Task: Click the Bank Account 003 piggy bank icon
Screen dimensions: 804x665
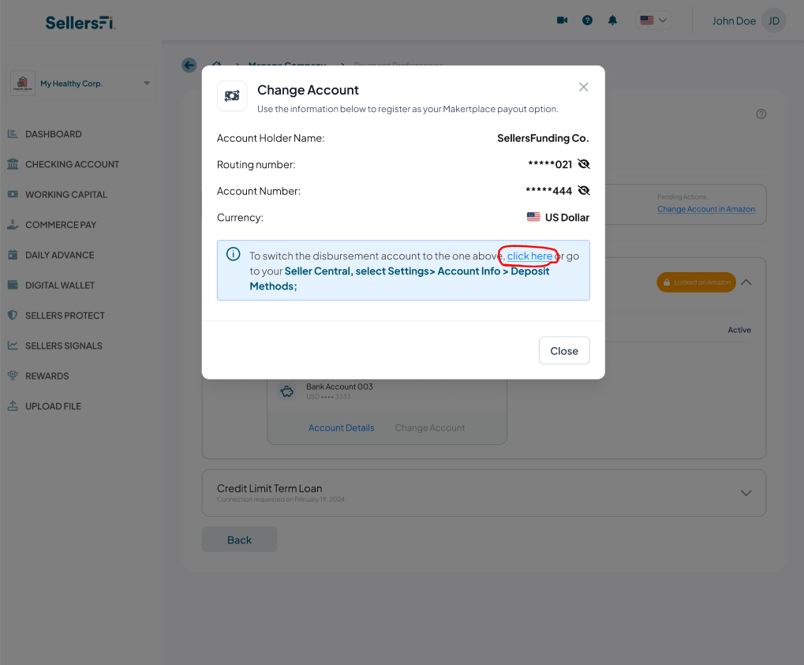Action: coord(287,392)
